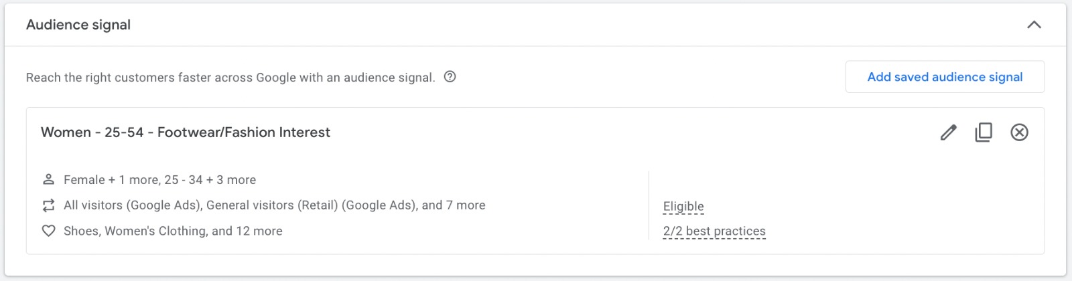The height and width of the screenshot is (281, 1072).
Task: Click the 25 - 34 + 3 more age text
Action: [210, 180]
